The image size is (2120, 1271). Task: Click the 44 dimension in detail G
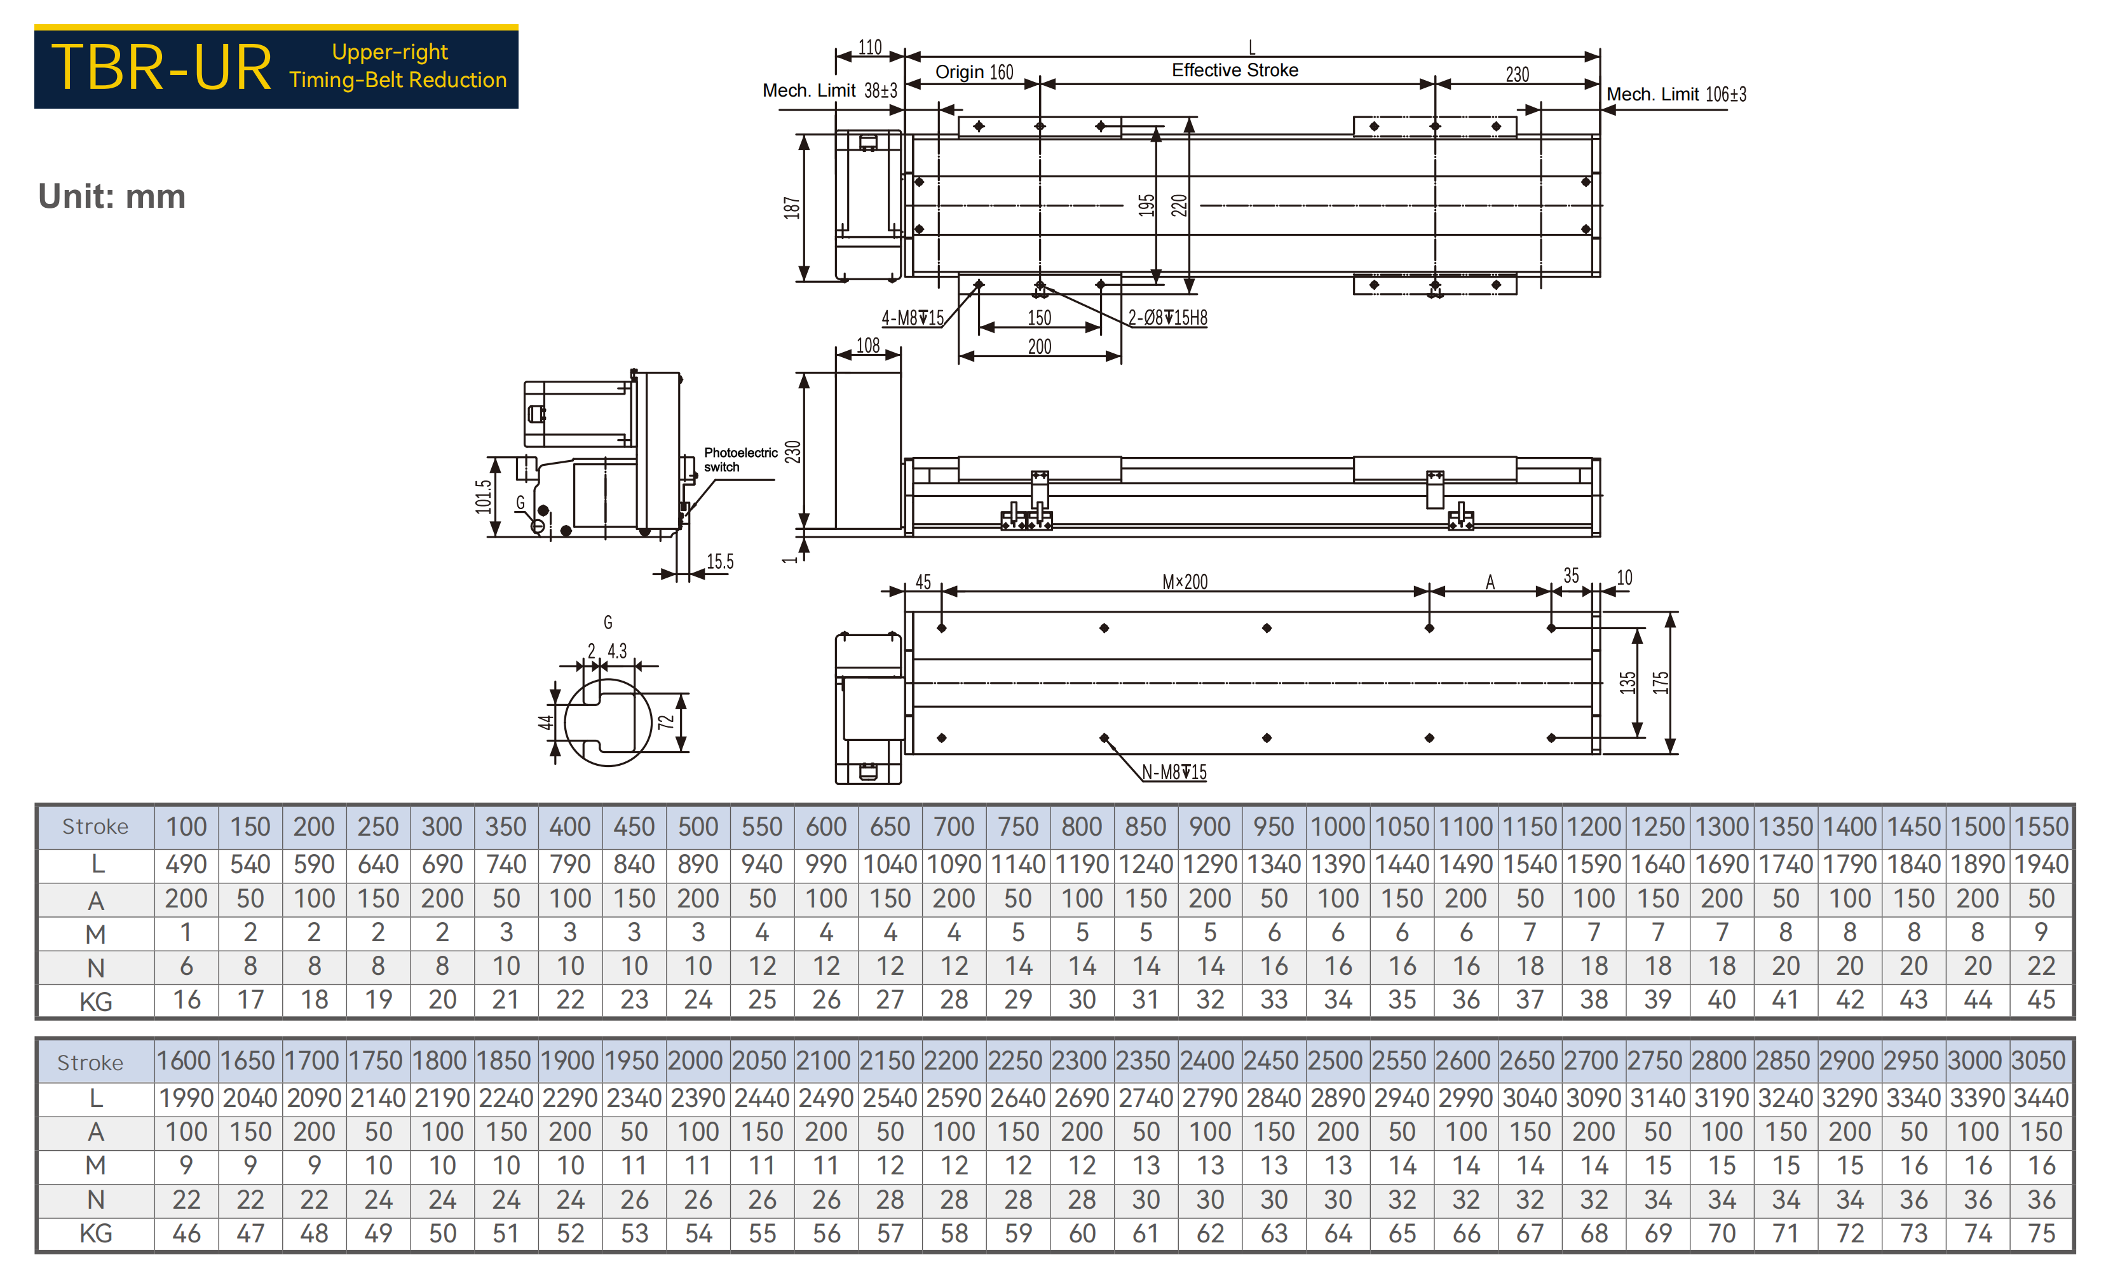tap(545, 722)
